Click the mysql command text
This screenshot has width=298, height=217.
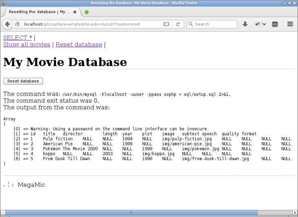pyautogui.click(x=146, y=95)
